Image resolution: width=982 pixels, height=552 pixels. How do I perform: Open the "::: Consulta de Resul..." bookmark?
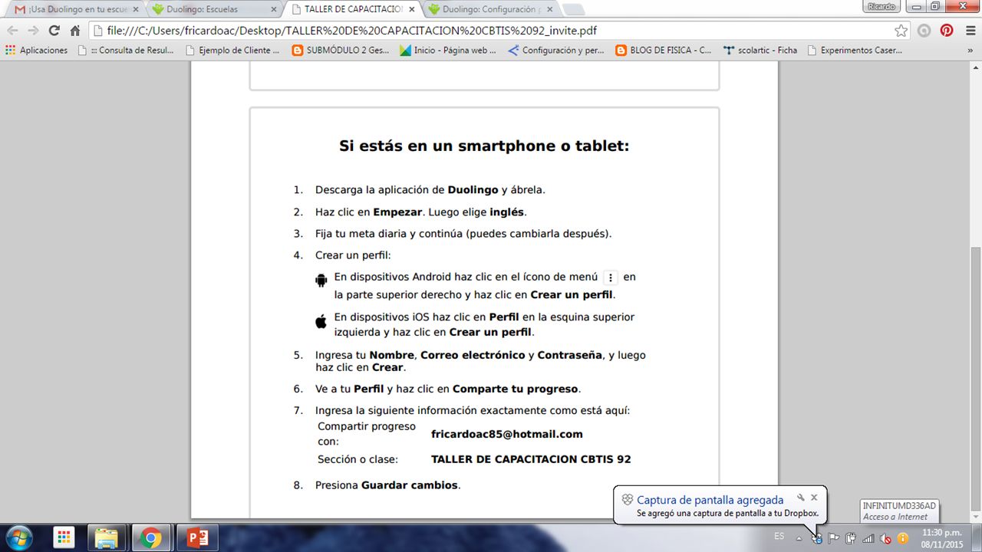point(126,51)
